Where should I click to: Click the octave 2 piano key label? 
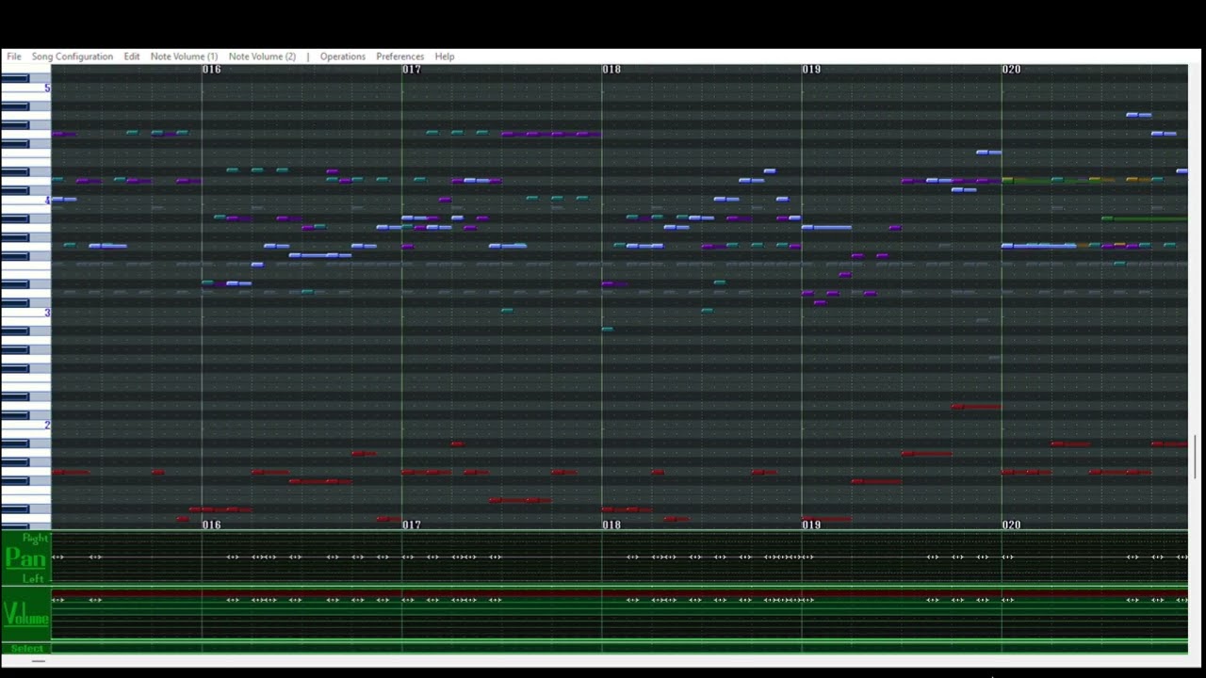[x=47, y=425]
